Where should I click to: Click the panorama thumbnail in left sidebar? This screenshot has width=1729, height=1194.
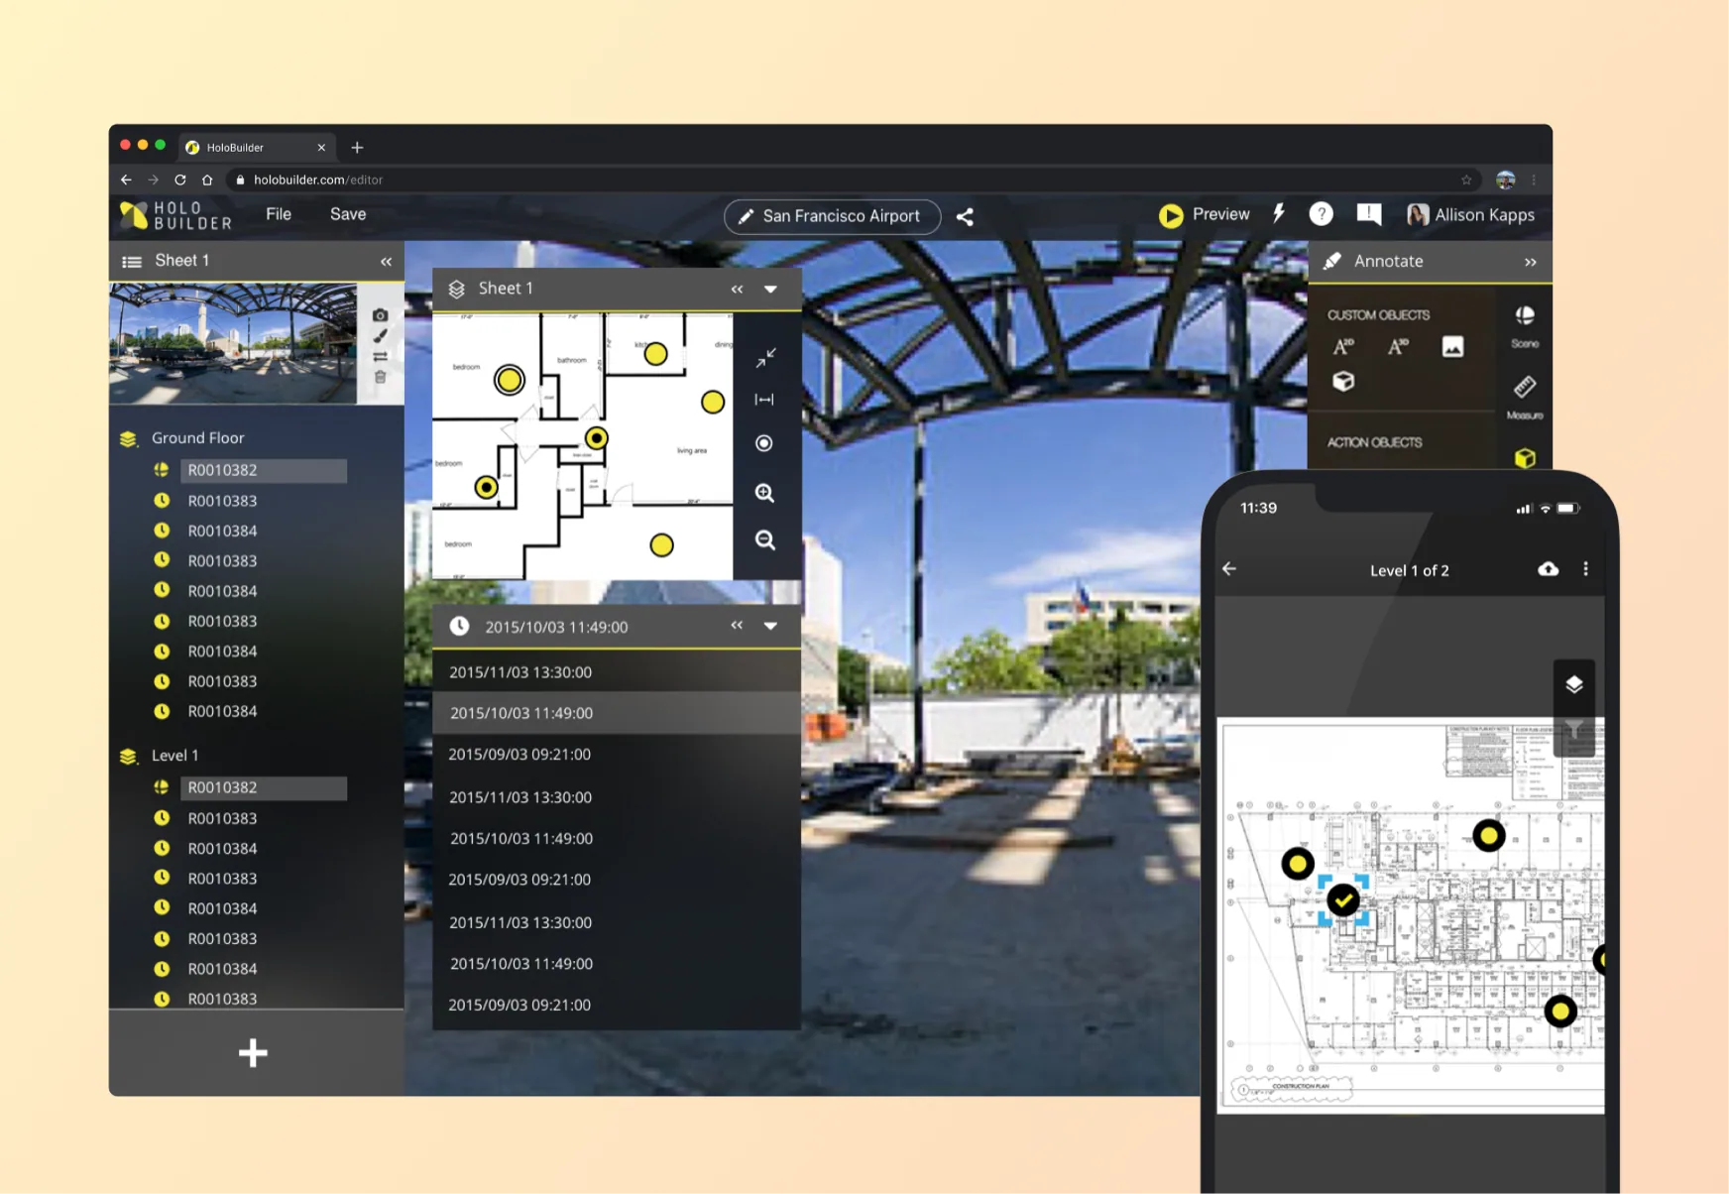(x=233, y=343)
